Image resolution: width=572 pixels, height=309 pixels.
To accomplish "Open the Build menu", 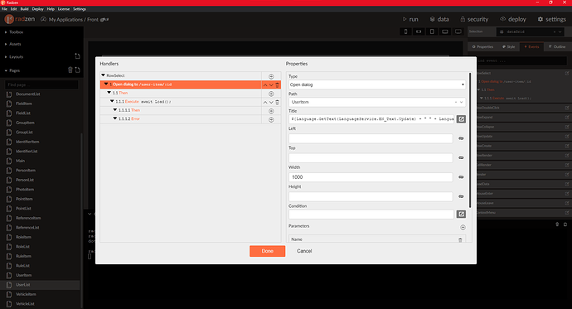I will point(24,9).
